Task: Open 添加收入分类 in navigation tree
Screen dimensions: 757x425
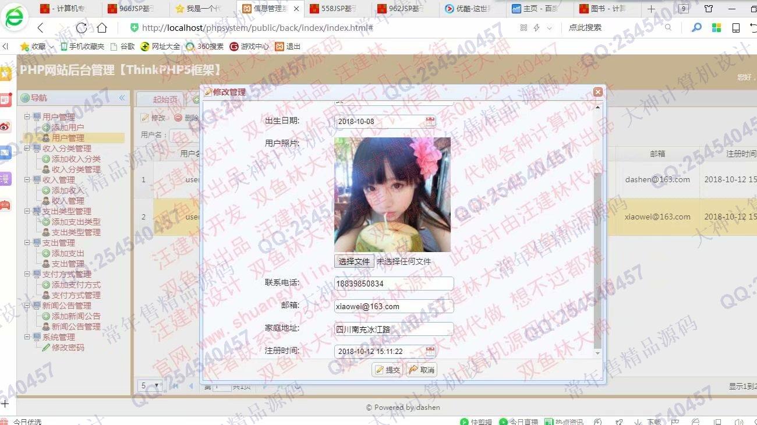Action: coord(76,159)
